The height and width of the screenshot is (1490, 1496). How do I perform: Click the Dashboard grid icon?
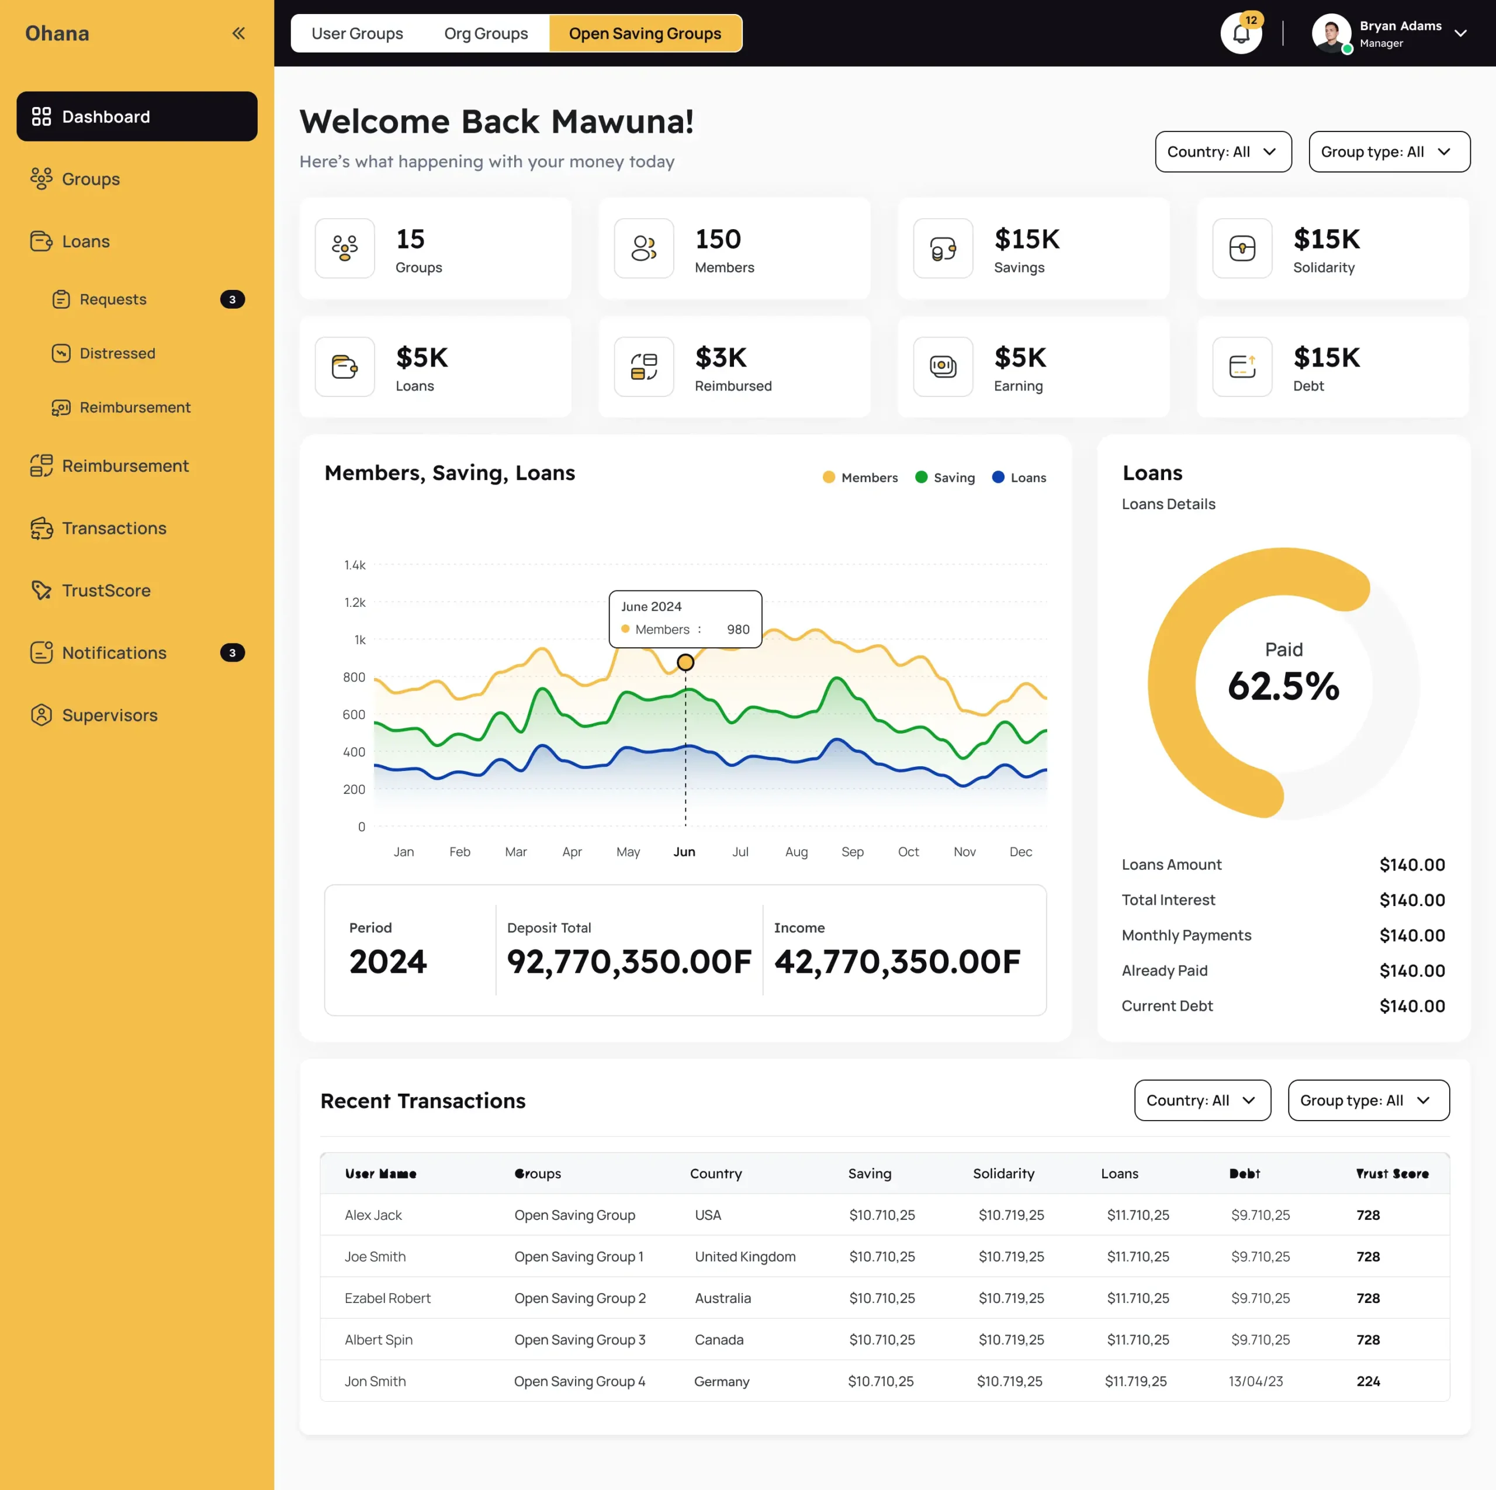pyautogui.click(x=42, y=116)
